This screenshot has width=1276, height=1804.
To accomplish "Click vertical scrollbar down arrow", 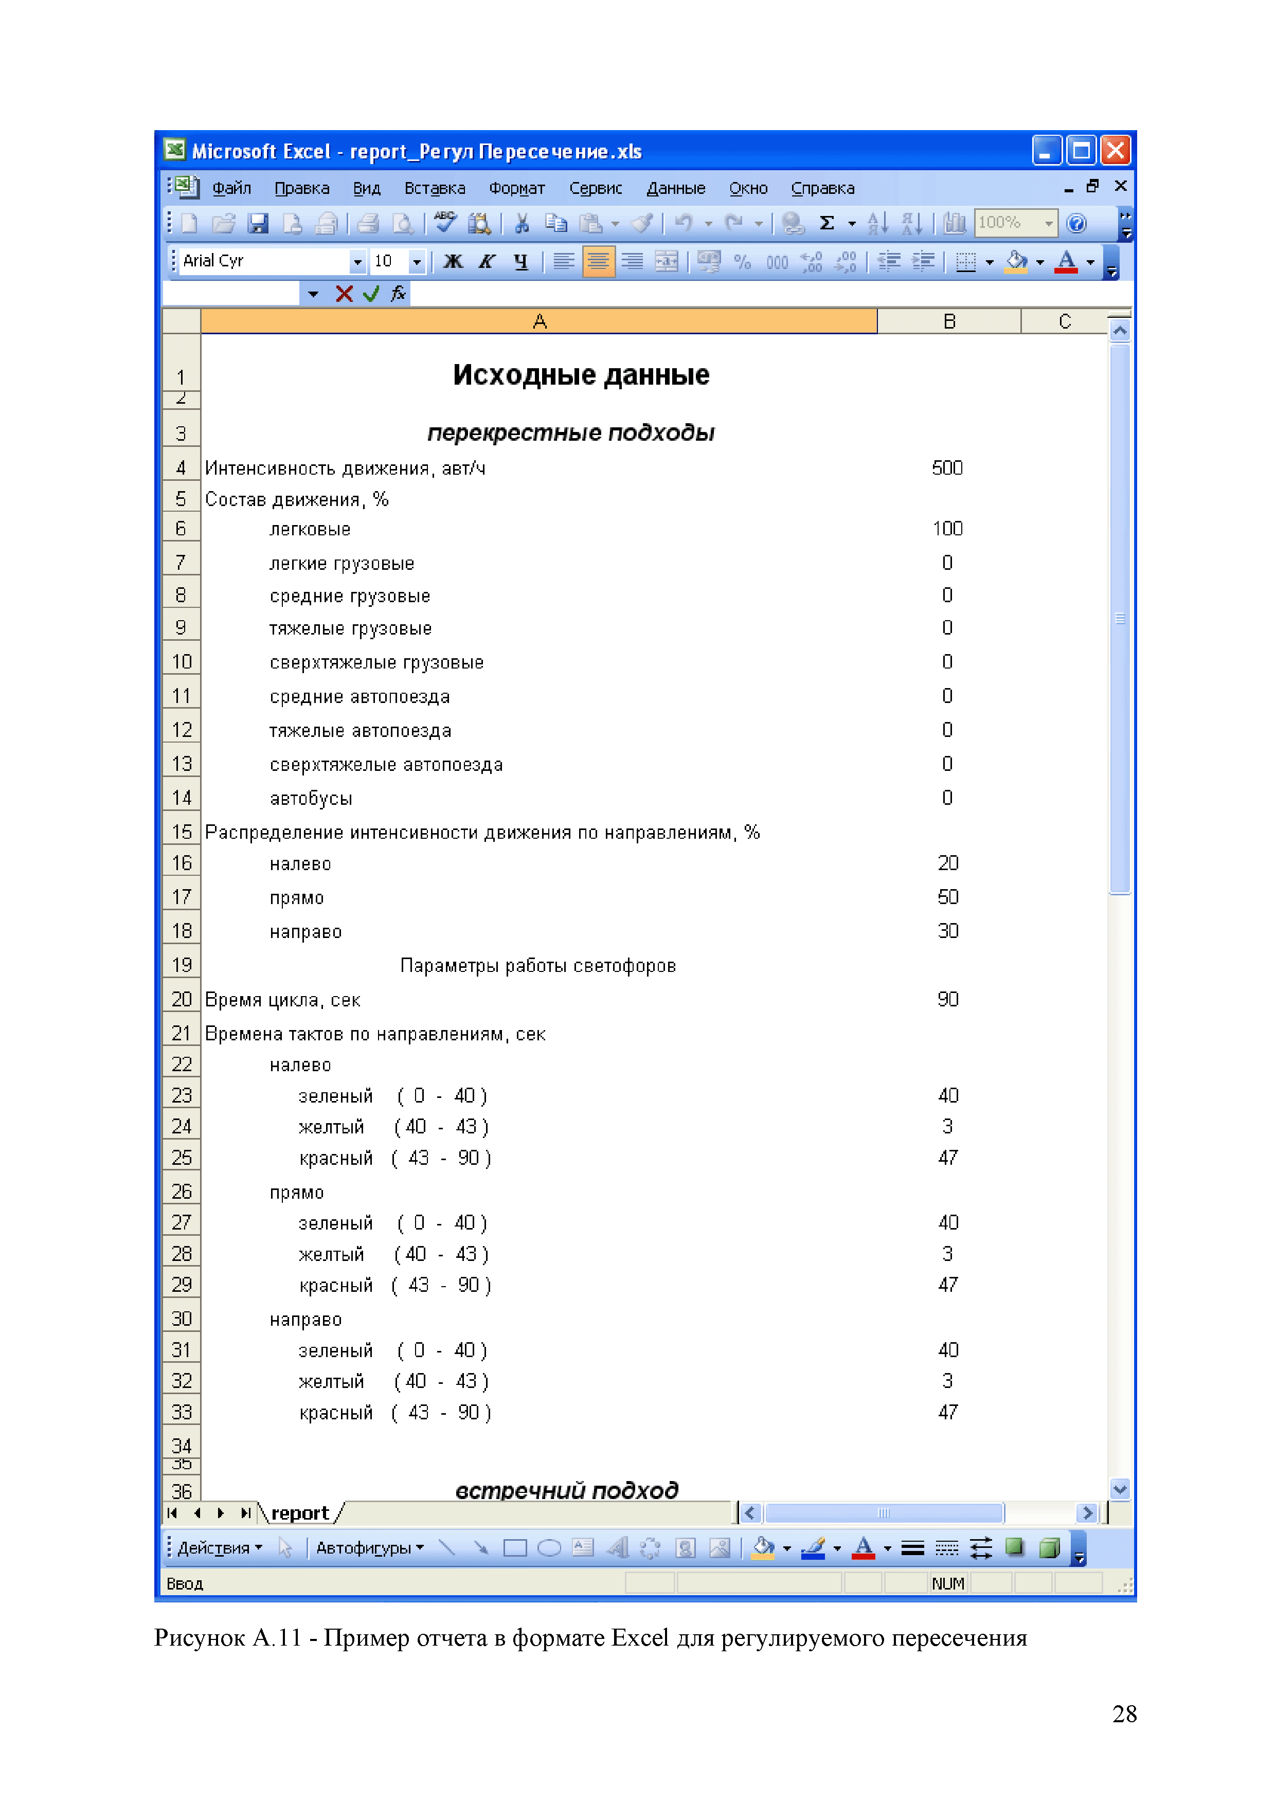I will click(x=1121, y=1489).
